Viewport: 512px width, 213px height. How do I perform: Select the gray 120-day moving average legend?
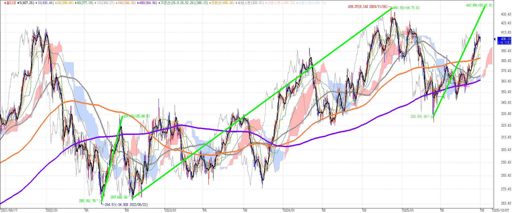[105, 3]
